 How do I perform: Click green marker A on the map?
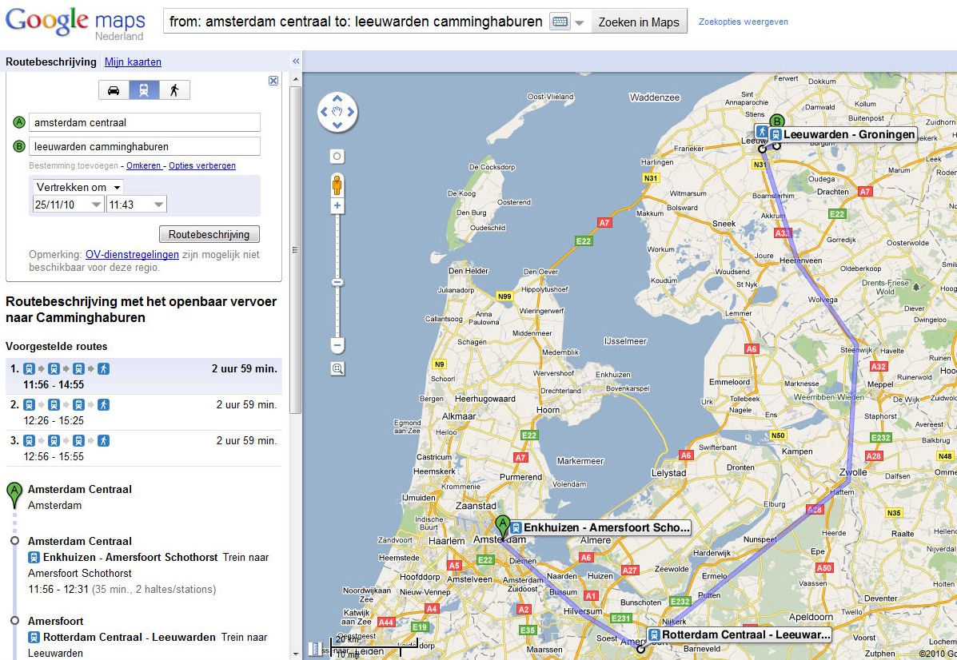point(502,527)
